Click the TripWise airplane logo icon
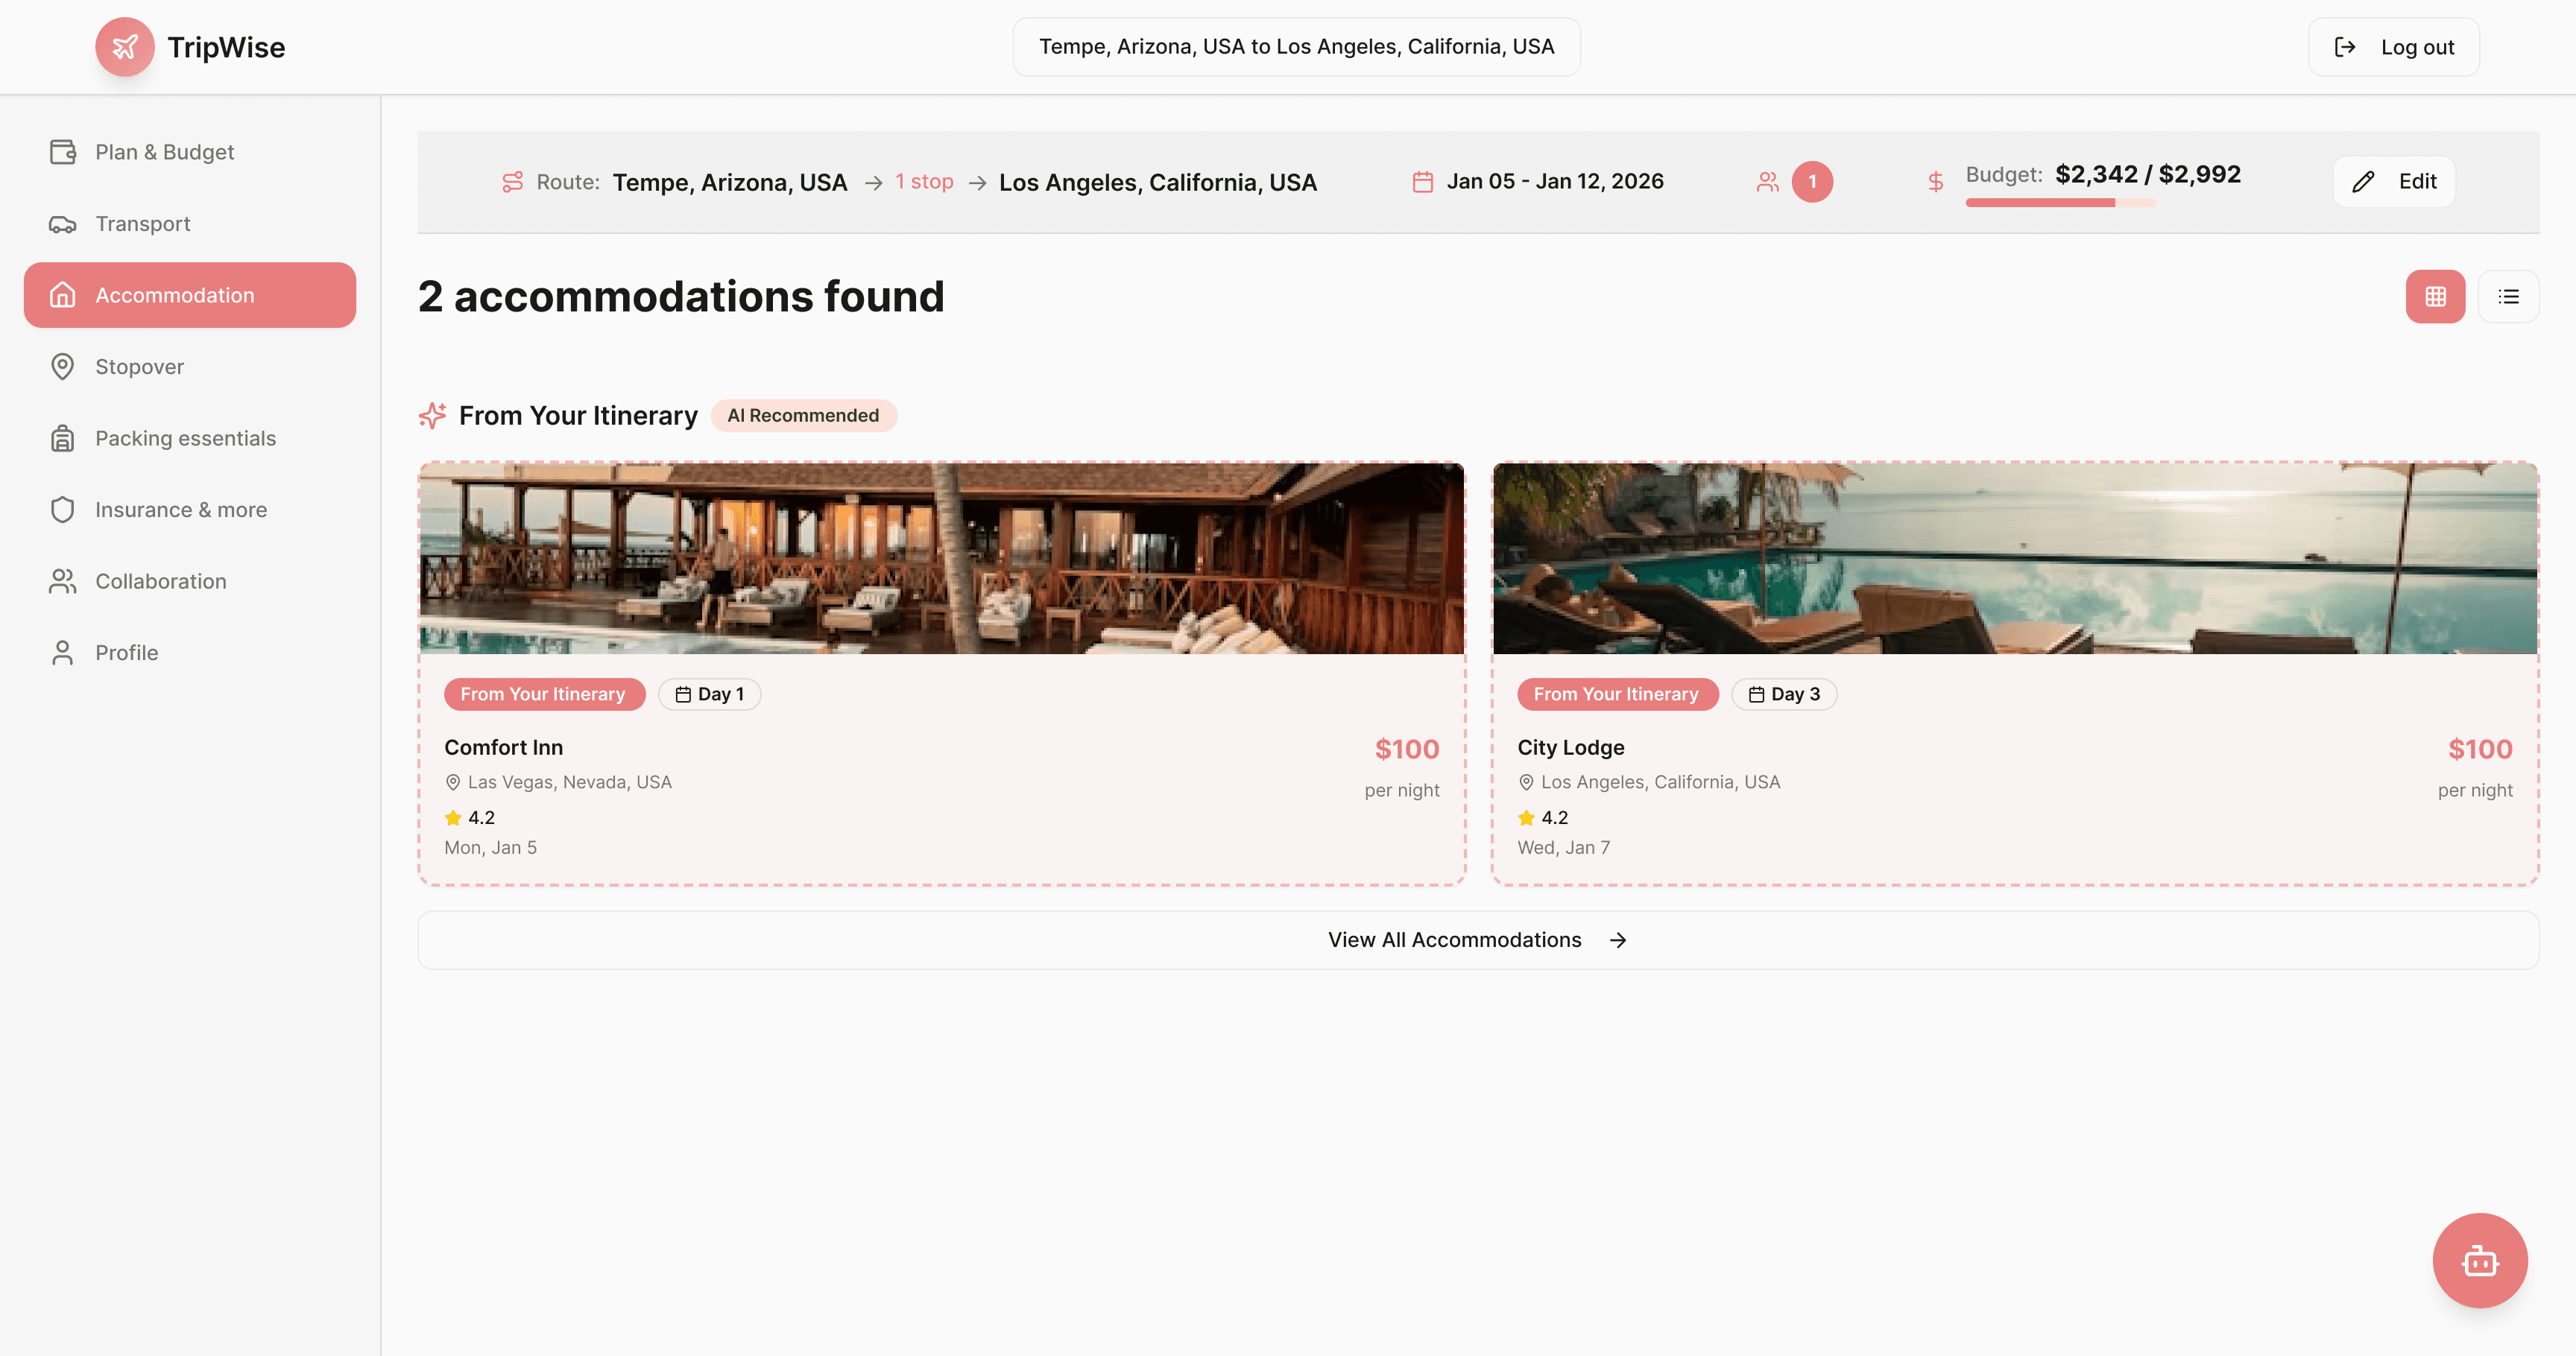Screen dimensions: 2576x1356 coord(124,47)
